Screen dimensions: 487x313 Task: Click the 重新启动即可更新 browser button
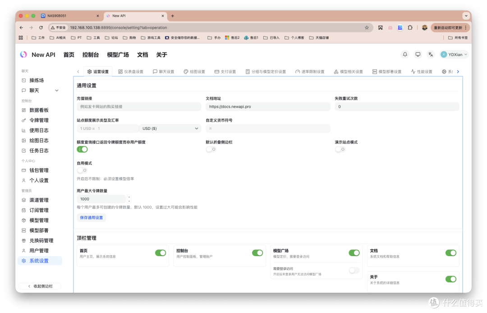pos(450,28)
